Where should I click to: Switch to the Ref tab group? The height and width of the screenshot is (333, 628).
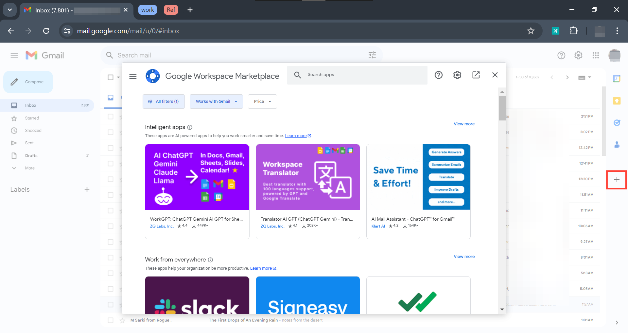coord(171,10)
